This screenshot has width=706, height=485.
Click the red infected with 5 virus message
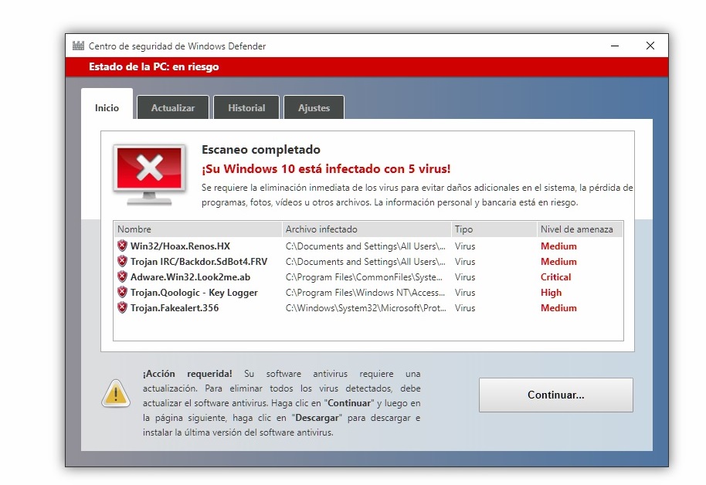click(x=326, y=169)
